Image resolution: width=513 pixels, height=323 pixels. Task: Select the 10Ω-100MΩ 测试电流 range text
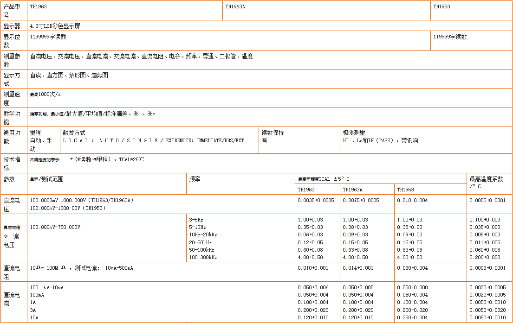[x=82, y=268]
